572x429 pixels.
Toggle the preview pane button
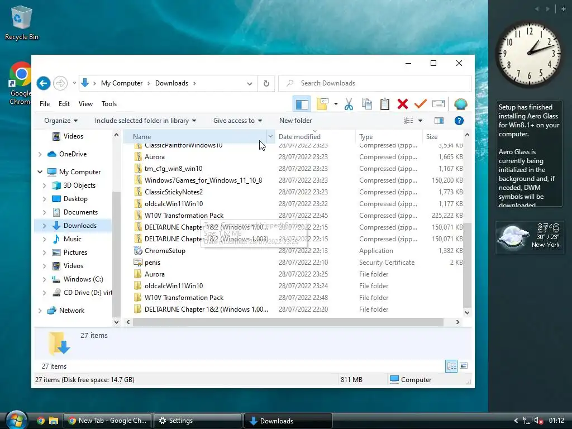click(x=439, y=121)
